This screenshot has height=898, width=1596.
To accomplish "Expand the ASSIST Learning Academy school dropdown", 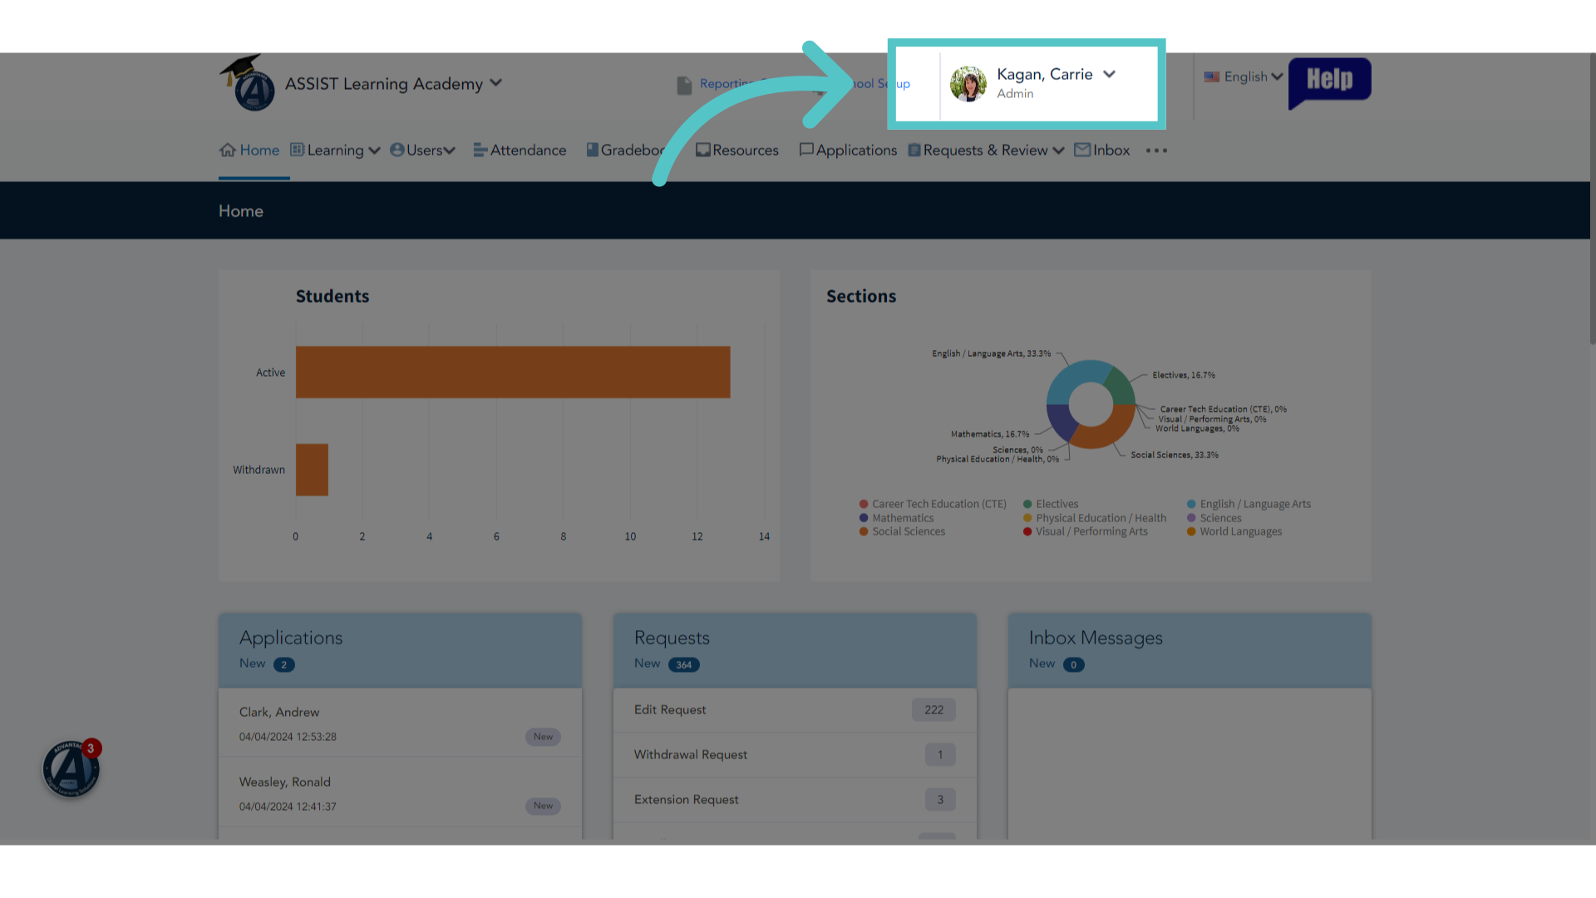I will click(x=496, y=82).
